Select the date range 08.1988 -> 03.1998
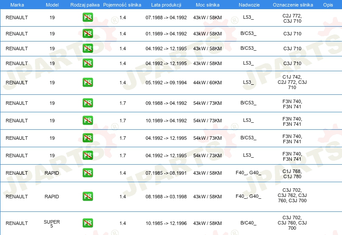 point(166,197)
